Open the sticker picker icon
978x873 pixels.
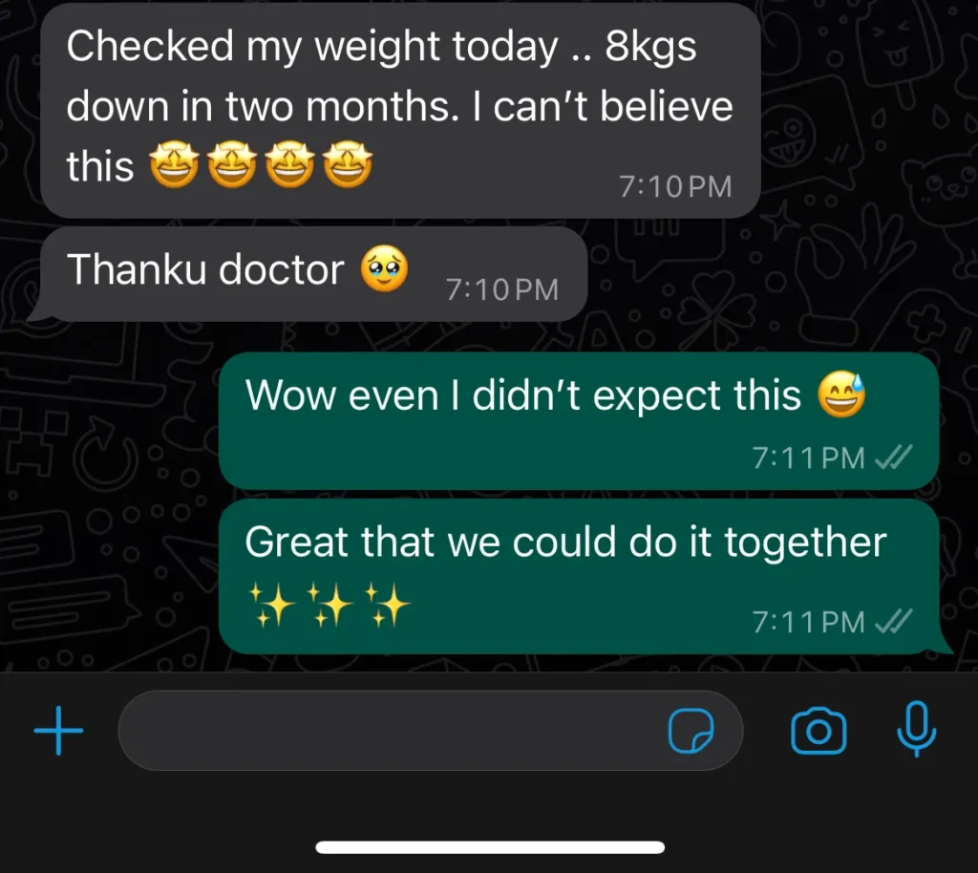coord(691,731)
